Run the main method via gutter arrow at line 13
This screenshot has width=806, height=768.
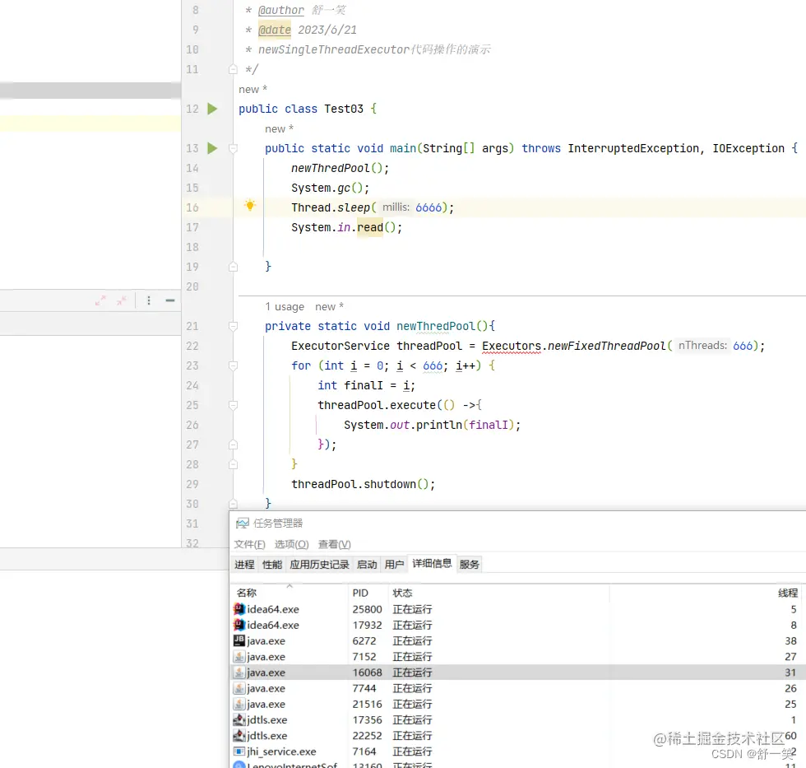212,148
